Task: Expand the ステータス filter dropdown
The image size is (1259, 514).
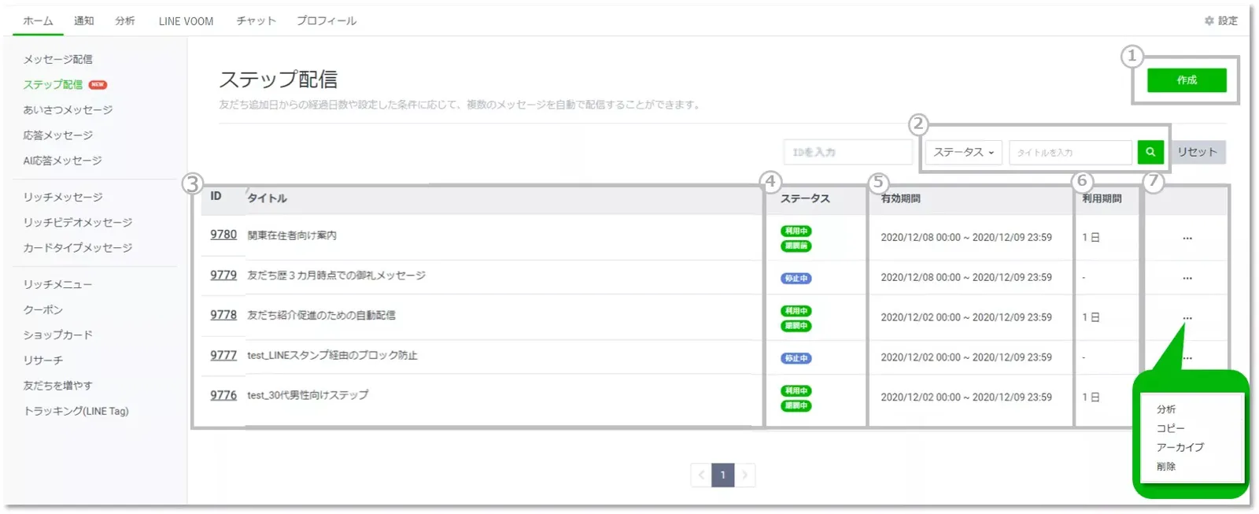Action: click(x=963, y=152)
